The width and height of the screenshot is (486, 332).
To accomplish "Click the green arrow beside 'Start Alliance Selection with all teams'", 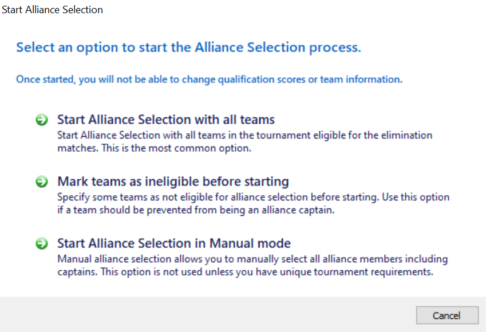I will [42, 120].
